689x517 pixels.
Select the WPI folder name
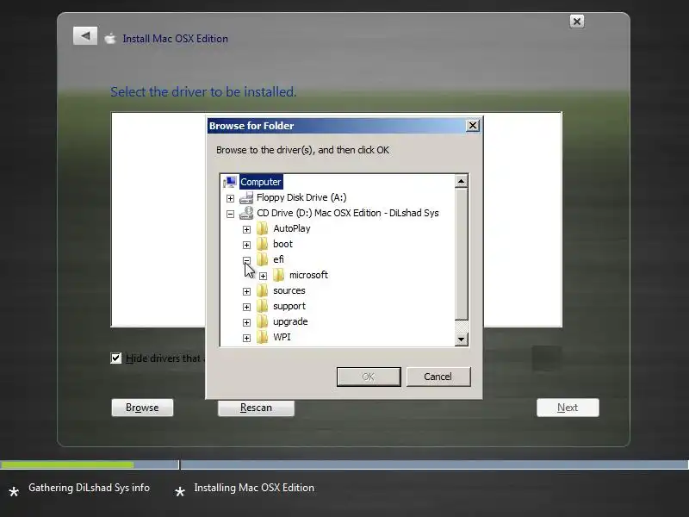pos(282,337)
